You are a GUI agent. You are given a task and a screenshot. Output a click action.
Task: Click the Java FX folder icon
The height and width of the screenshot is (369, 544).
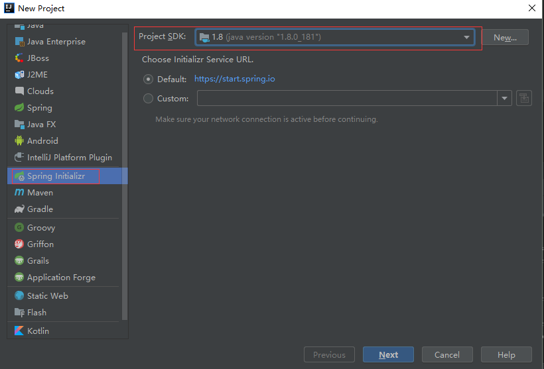point(19,125)
